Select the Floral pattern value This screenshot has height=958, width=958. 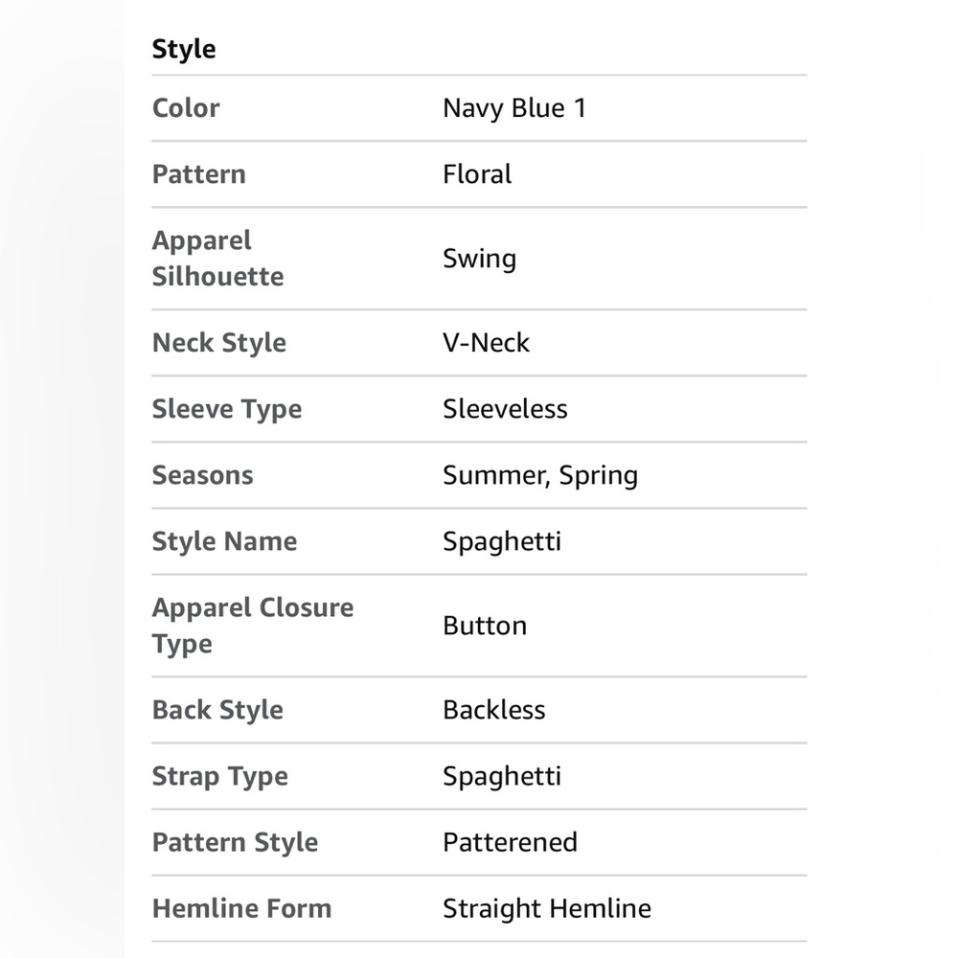tap(477, 174)
